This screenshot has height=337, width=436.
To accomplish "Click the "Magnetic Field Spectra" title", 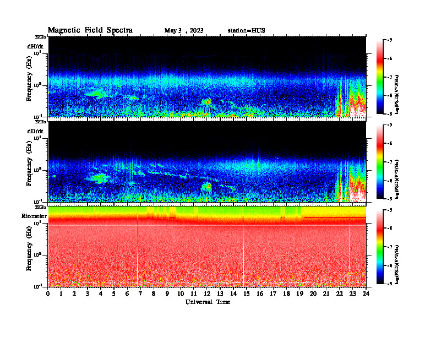I will click(x=90, y=30).
